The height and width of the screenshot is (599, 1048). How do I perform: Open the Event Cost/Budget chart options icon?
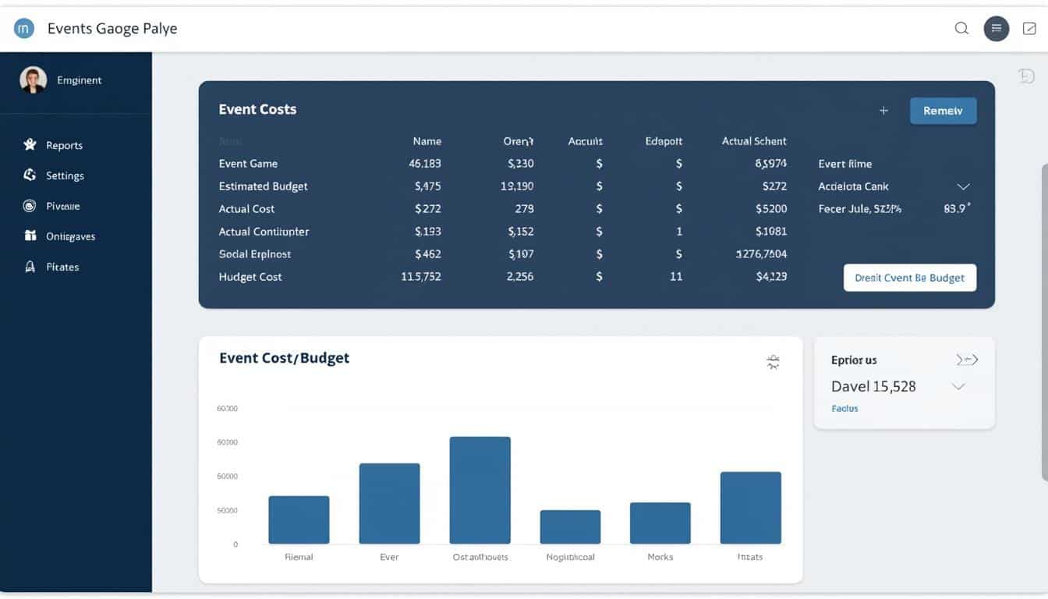point(773,361)
